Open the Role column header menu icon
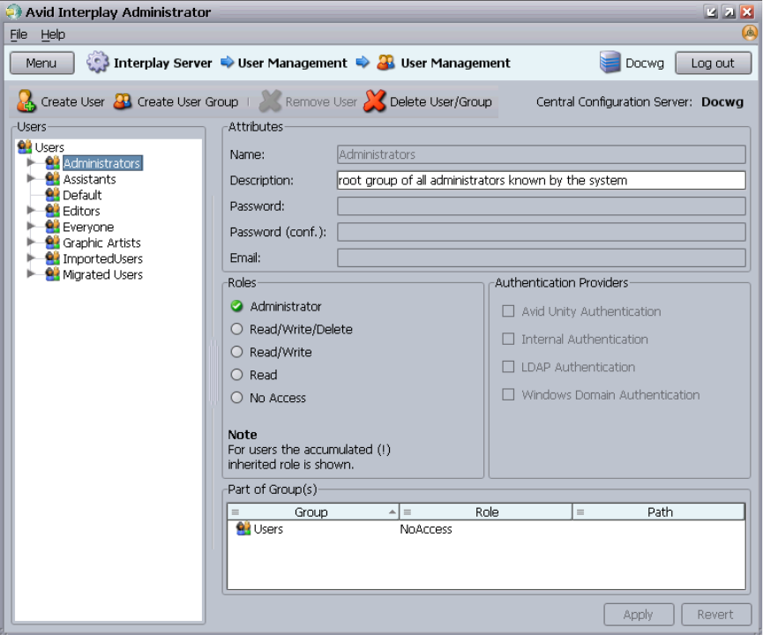The height and width of the screenshot is (635, 763). tap(408, 512)
